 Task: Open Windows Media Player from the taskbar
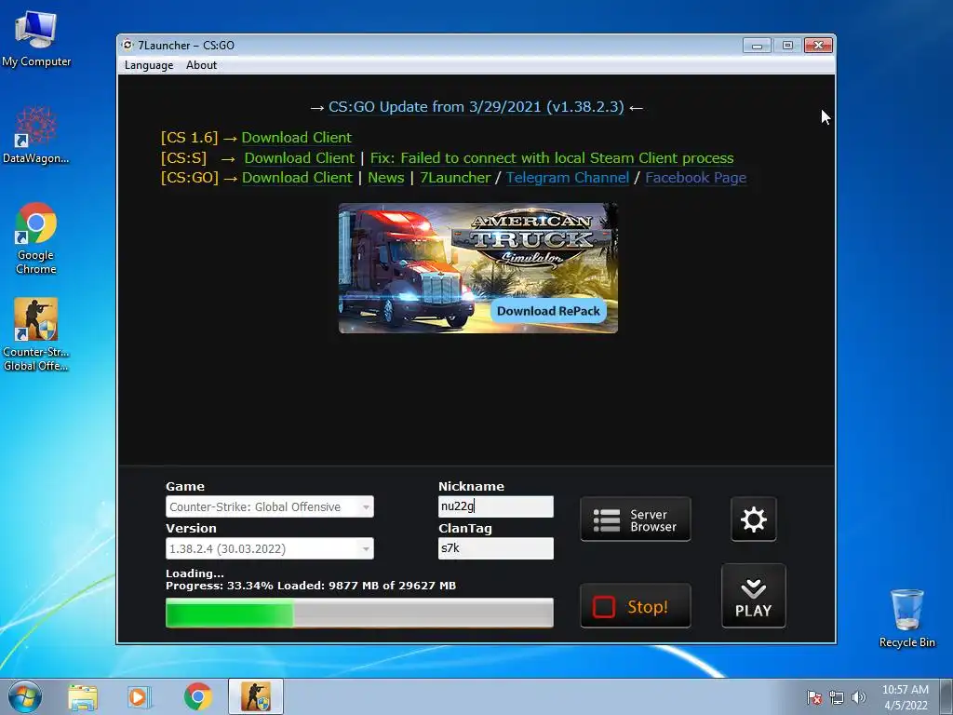coord(140,696)
